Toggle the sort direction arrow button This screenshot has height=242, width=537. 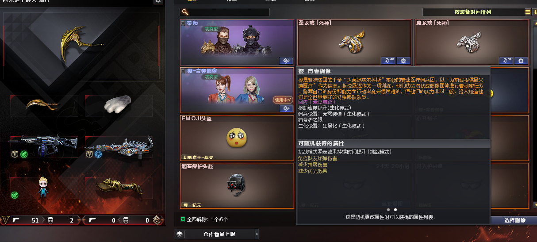click(535, 12)
